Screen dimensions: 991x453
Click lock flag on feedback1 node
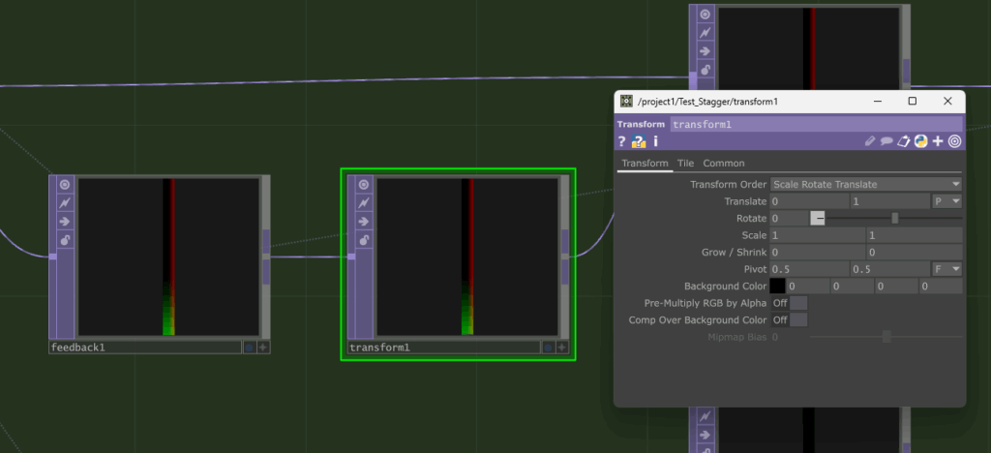[x=65, y=239]
